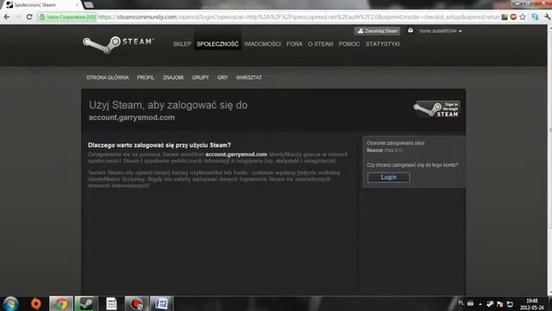Open a new browser tab
This screenshot has height=311, width=552.
coord(89,5)
